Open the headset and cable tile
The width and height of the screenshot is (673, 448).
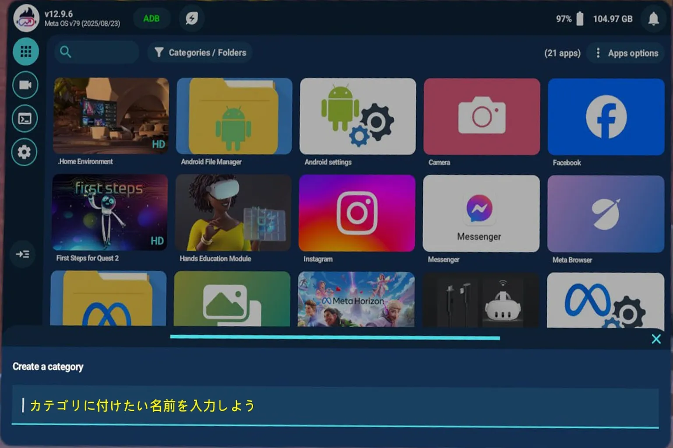481,300
